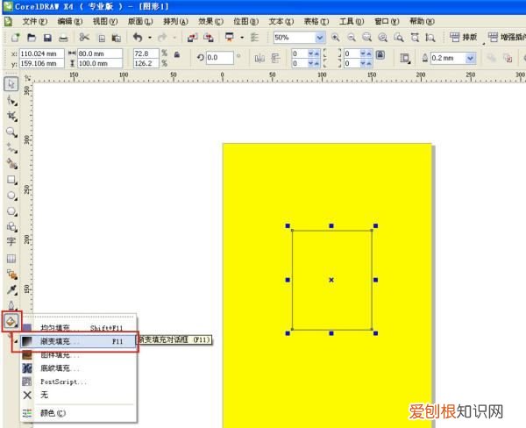Select the Rectangle tool in toolbox

click(x=11, y=180)
